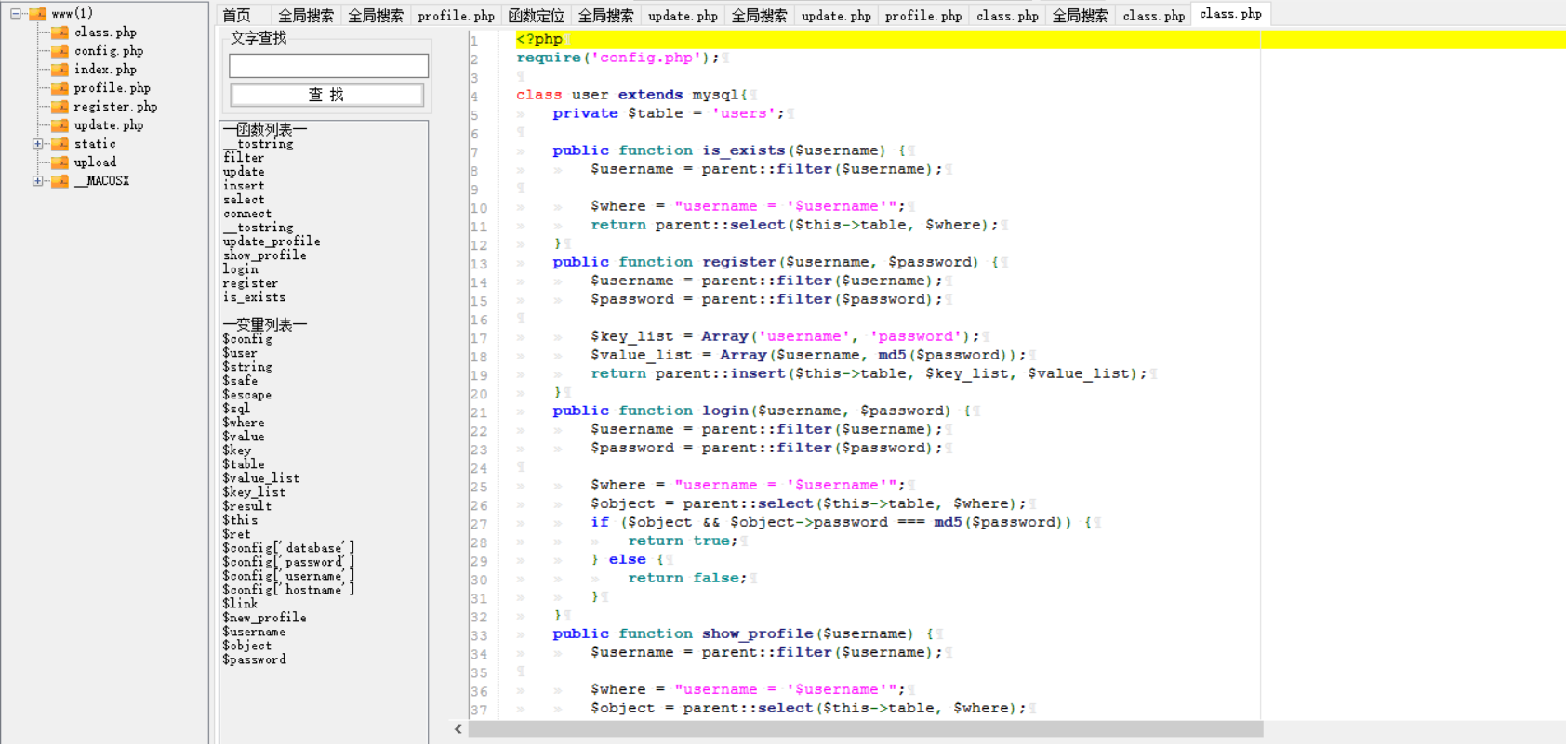Select $result in the variable list
The width and height of the screenshot is (1566, 744).
pos(247,506)
